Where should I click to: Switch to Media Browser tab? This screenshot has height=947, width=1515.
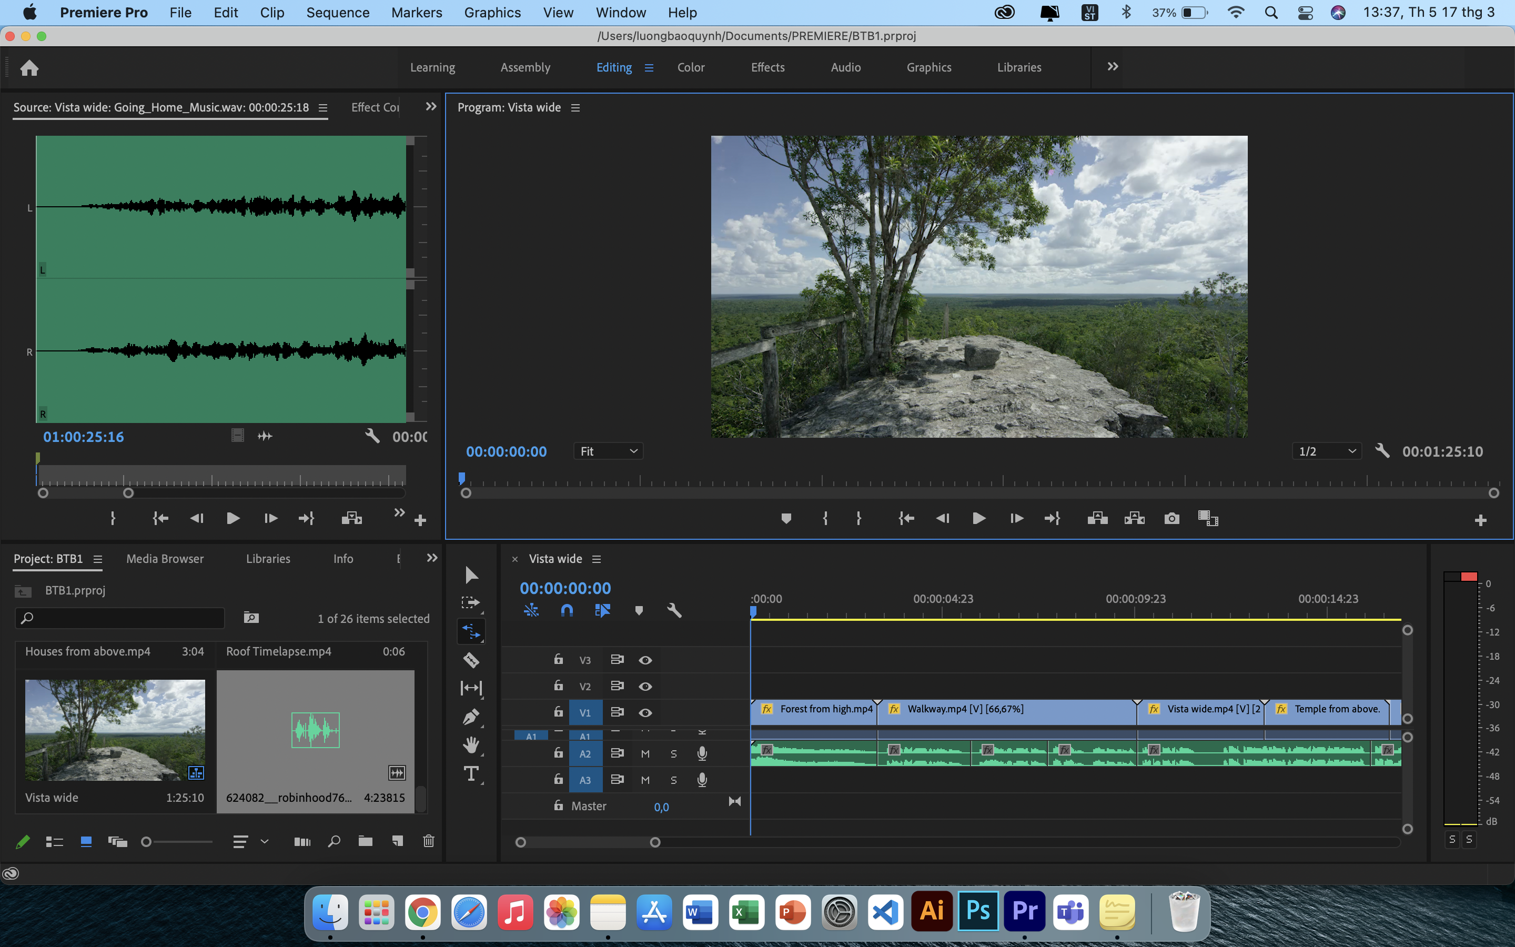165,559
